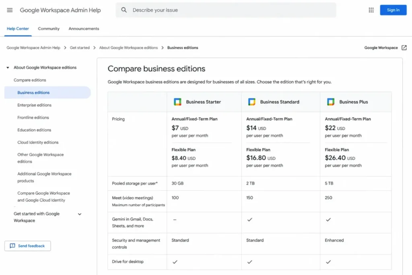Click the search magnifier icon
412x275 pixels.
coord(124,10)
